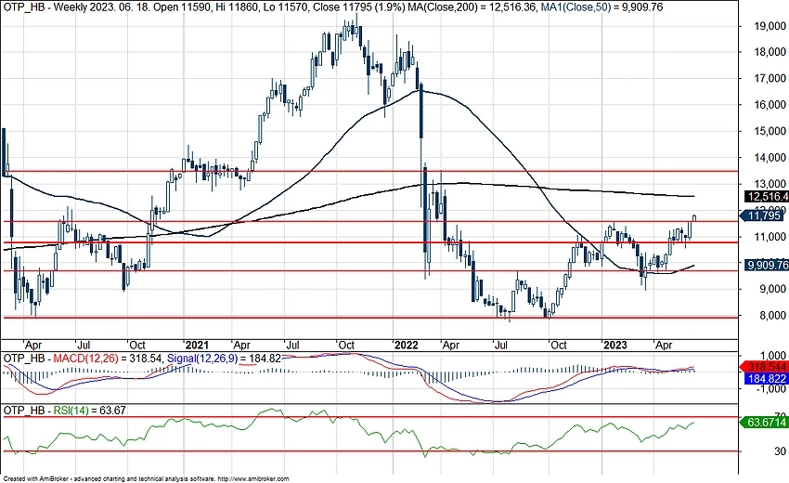Click the RSI 30 level axis label

pyautogui.click(x=780, y=451)
